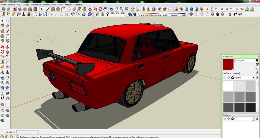This screenshot has width=260, height=138.
Task: Pick the Zoom magnifier in top toolbar
Action: (121, 9)
